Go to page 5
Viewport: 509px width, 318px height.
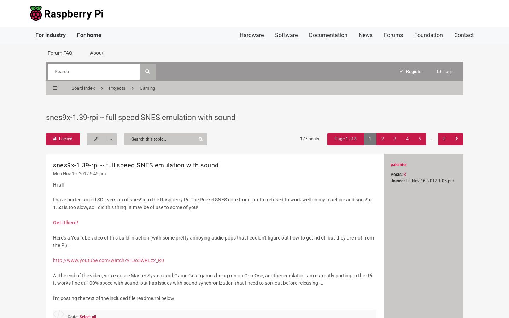pyautogui.click(x=420, y=139)
